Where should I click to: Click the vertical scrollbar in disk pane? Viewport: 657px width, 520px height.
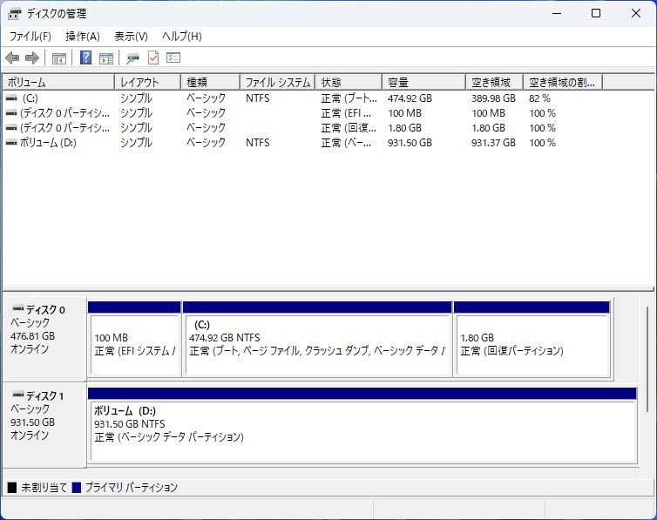coord(647,357)
